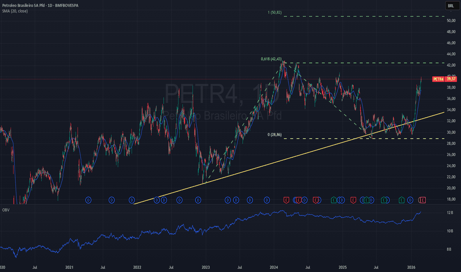Click the 2021 label on time axis

point(69,268)
